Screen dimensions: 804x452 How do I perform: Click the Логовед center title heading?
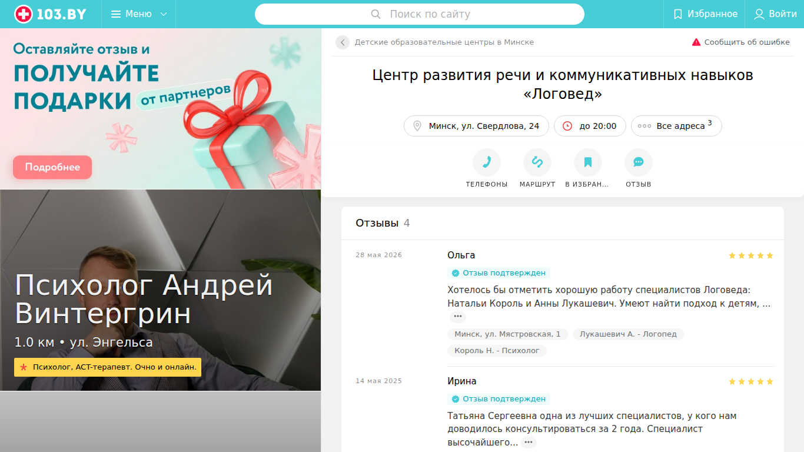(x=563, y=85)
